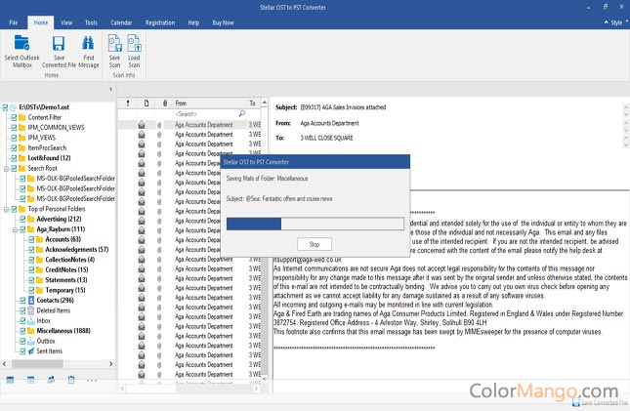Click Stop button in saving dialog

[x=315, y=244]
